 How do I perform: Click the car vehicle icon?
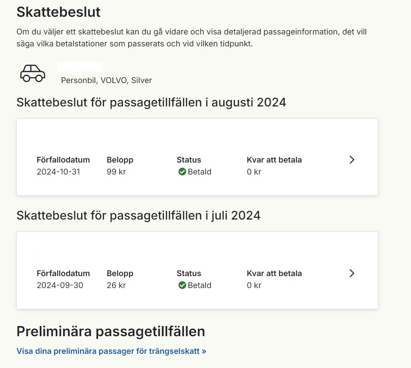point(33,73)
